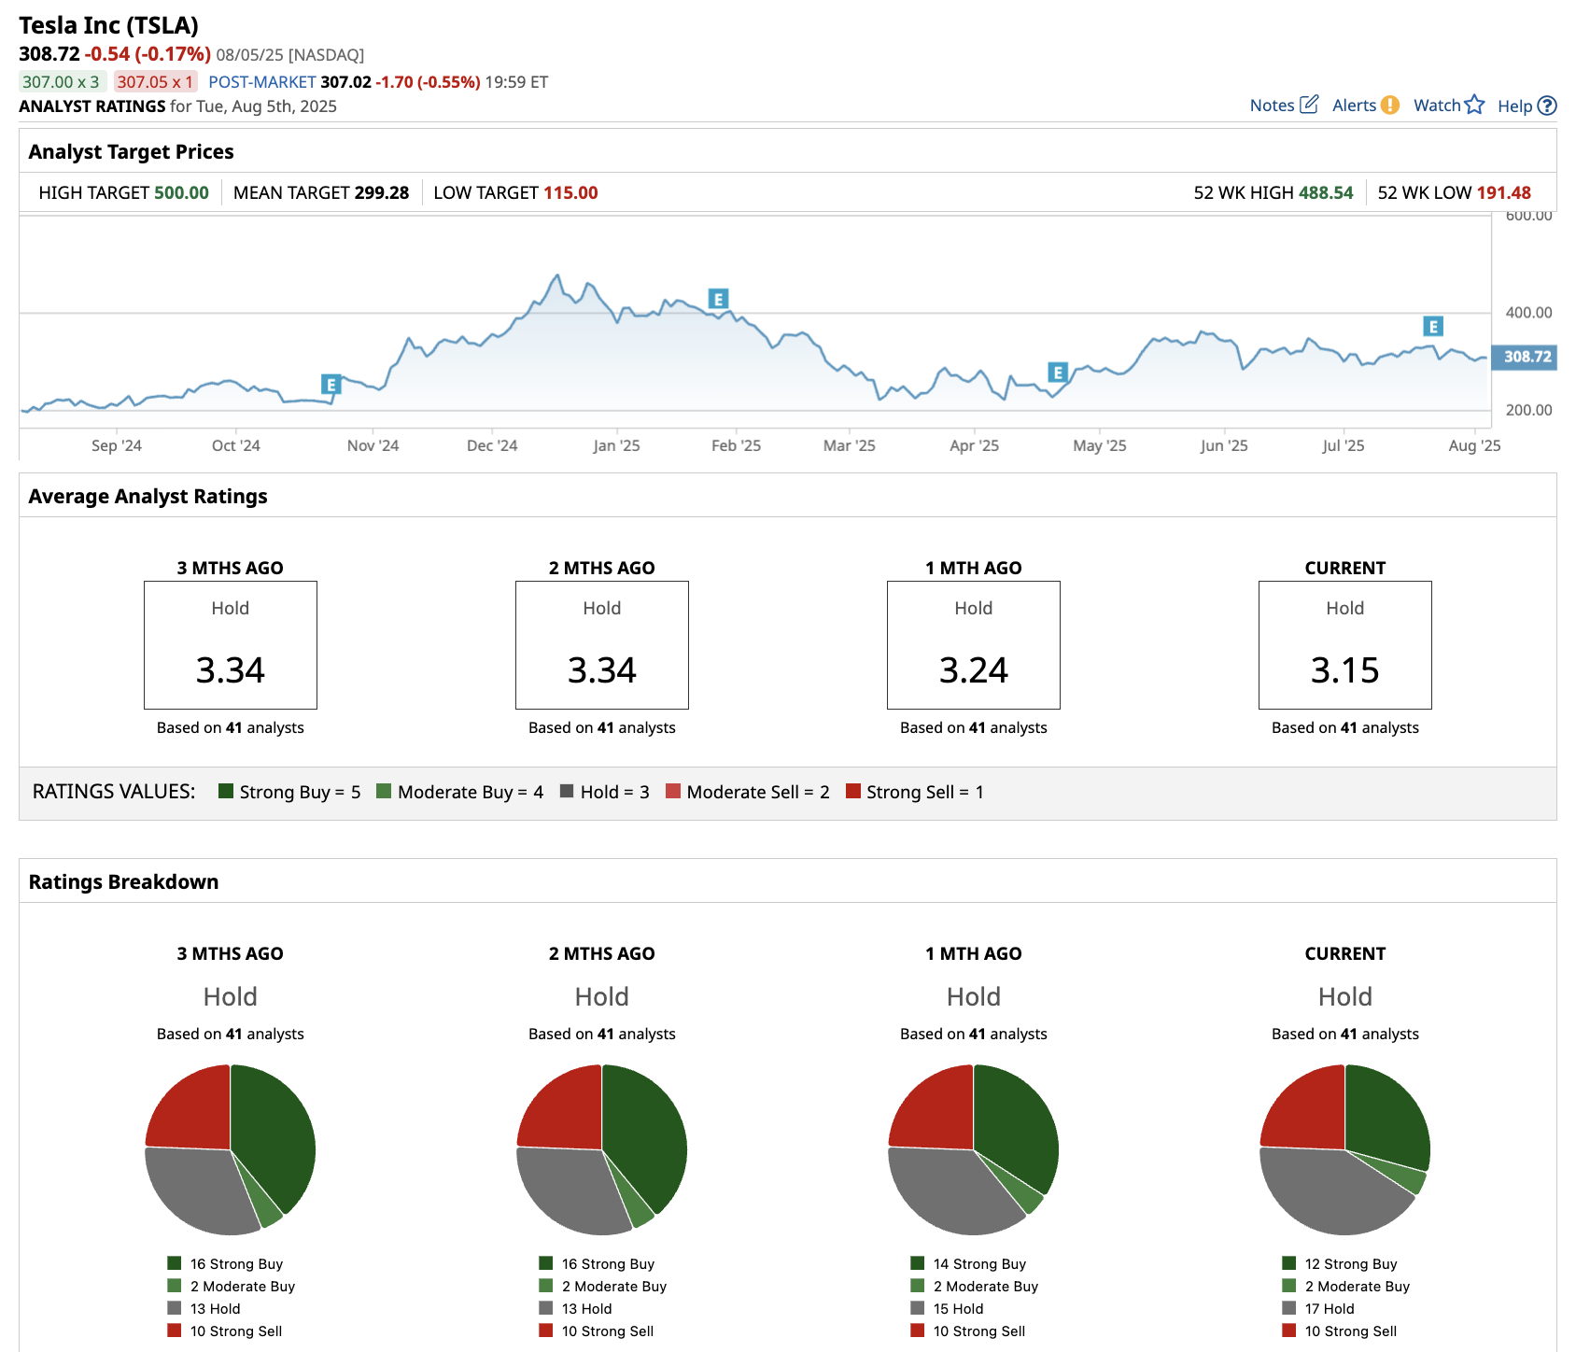The image size is (1576, 1352).
Task: Click the 3 MTHS AGO pie chart
Action: [x=231, y=1149]
